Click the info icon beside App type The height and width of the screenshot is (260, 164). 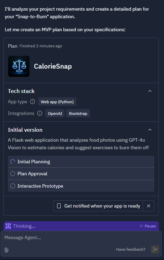coord(33,102)
